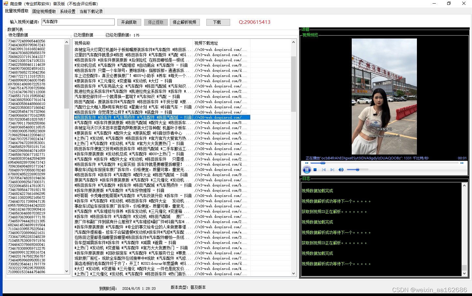Image resolution: width=472 pixels, height=296 pixels.
Task: Click up arrow of log panel scrollbar
Action: 464,185
